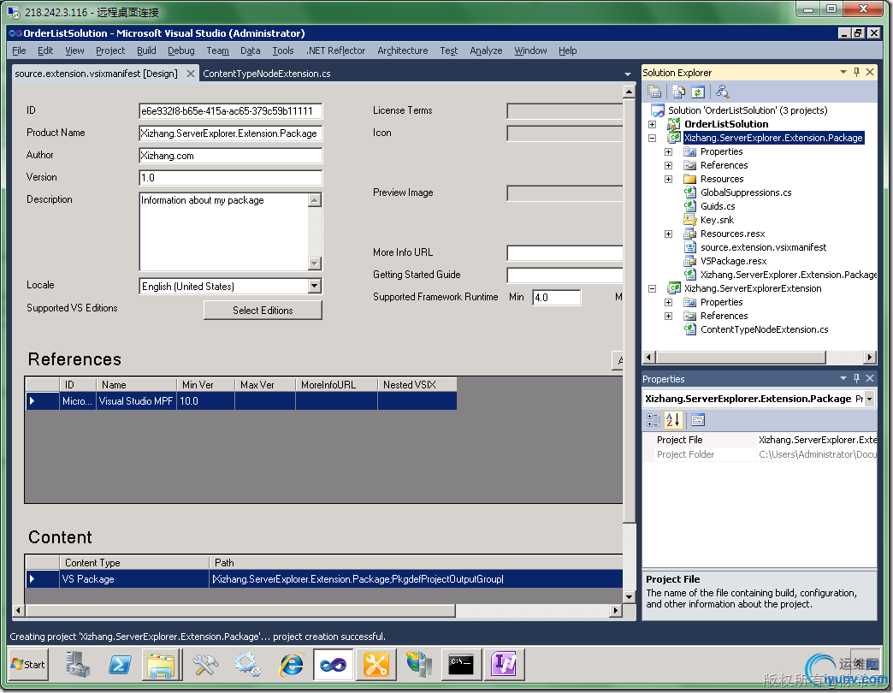893x693 pixels.
Task: Click the Windows Start button
Action: tap(28, 664)
